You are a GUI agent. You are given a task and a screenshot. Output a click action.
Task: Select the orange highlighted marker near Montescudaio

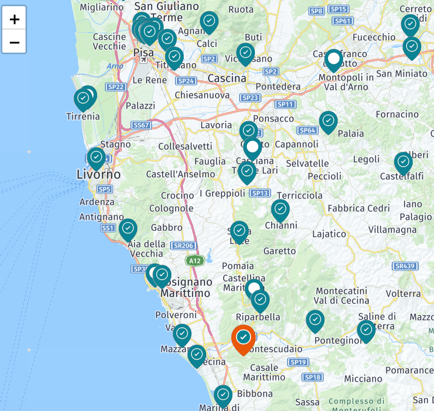click(243, 338)
